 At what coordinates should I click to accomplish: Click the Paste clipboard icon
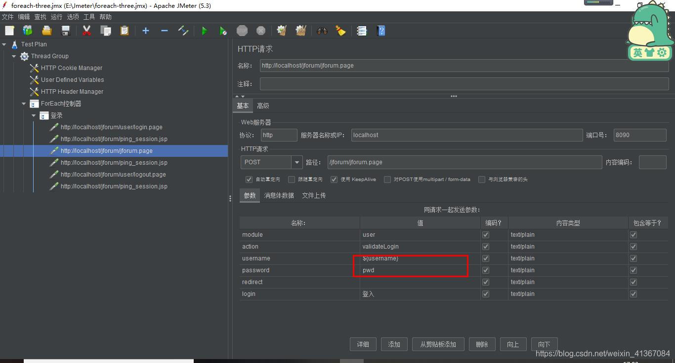(x=124, y=31)
